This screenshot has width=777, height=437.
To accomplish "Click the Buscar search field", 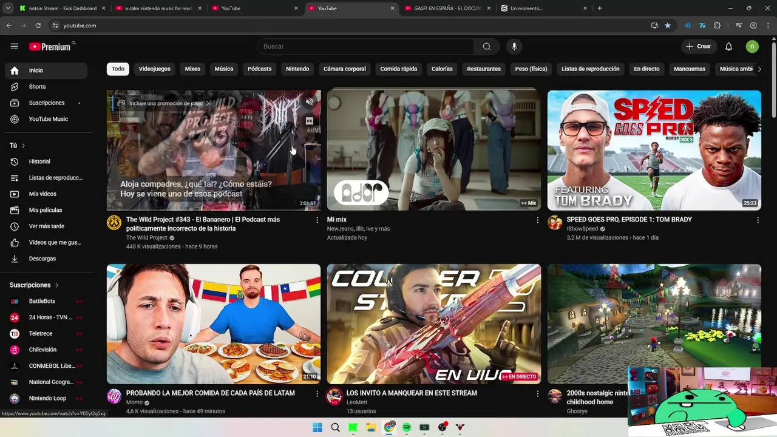I will coord(365,46).
